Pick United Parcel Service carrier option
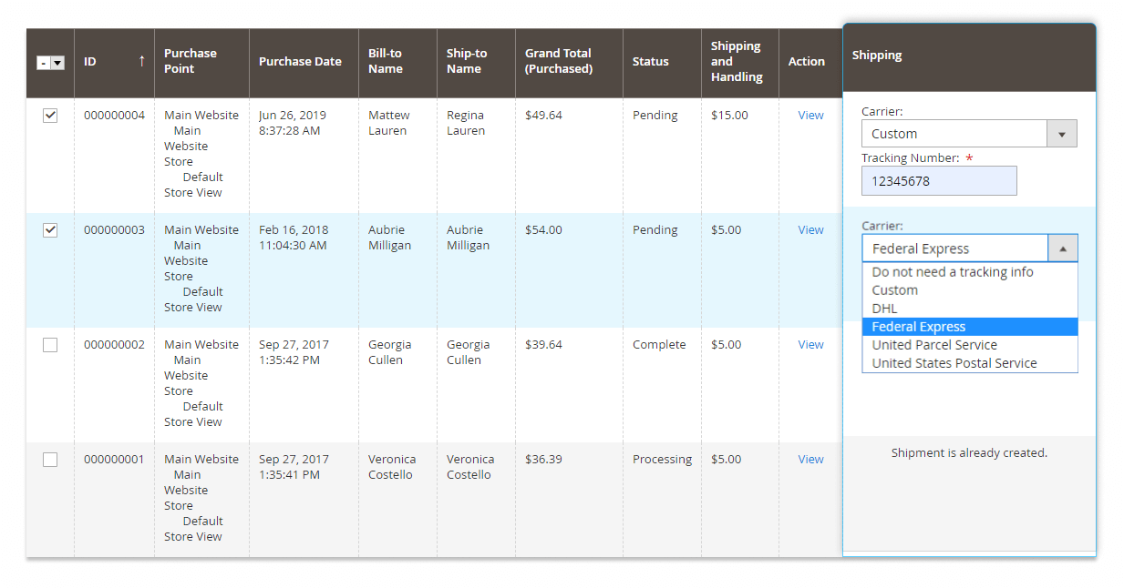 pyautogui.click(x=934, y=345)
